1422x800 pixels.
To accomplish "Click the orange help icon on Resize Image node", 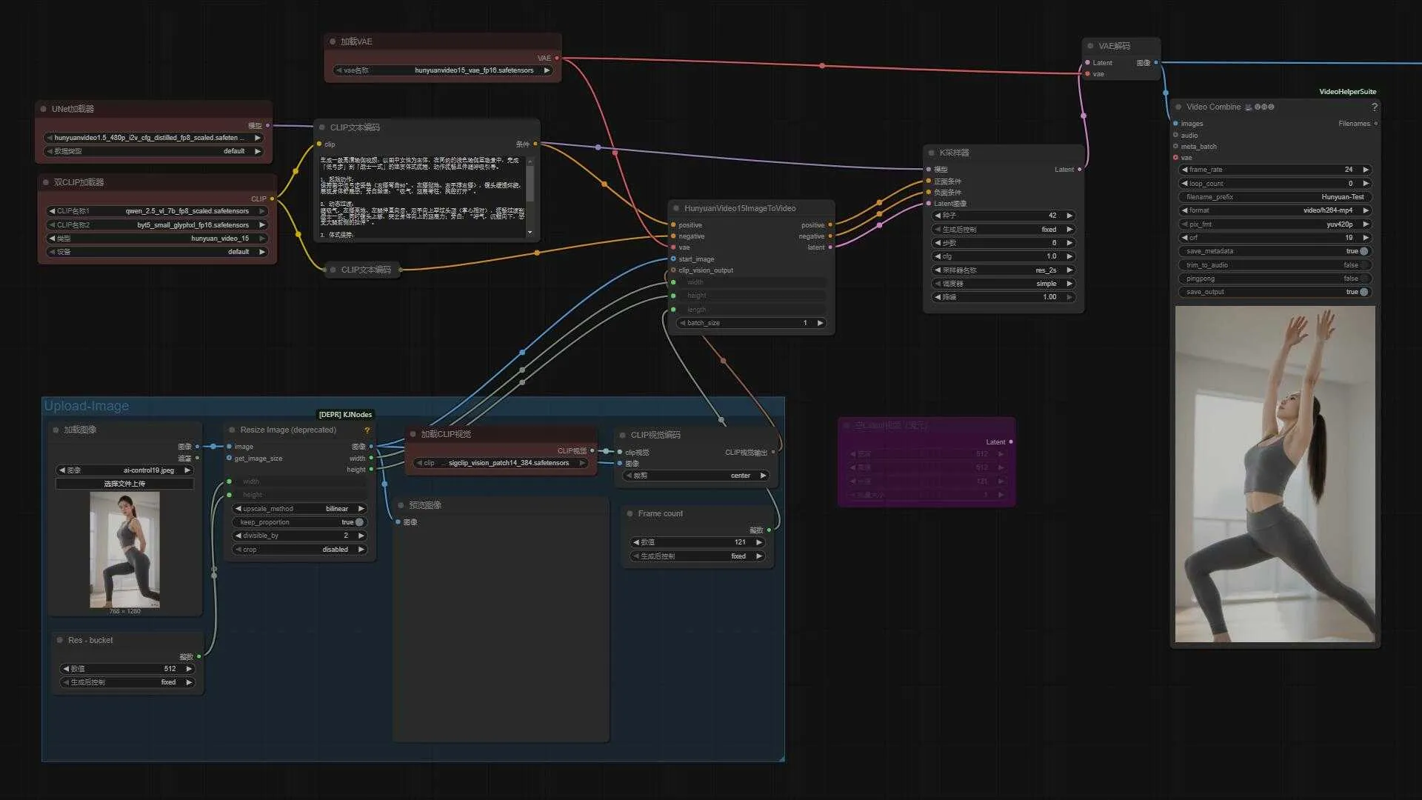I will pyautogui.click(x=367, y=430).
